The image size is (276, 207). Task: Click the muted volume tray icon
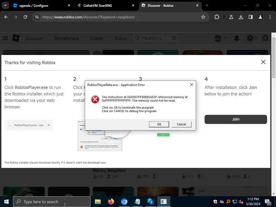point(241,202)
